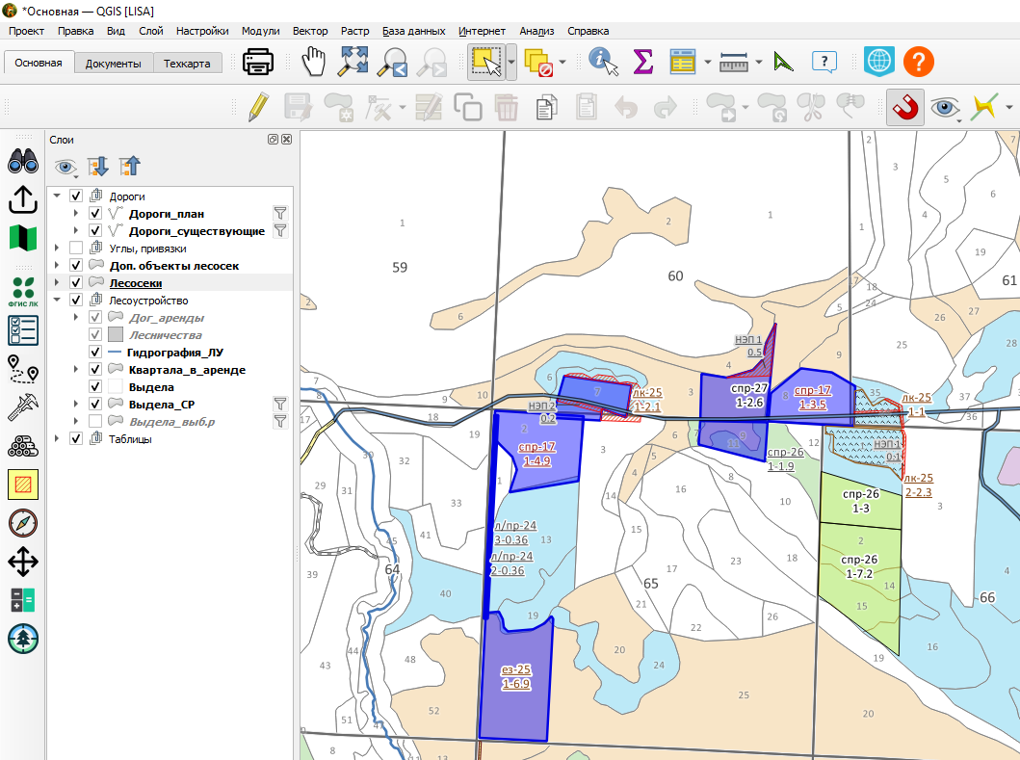The image size is (1020, 760).
Task: Click the blue globe icon
Action: coord(878,62)
